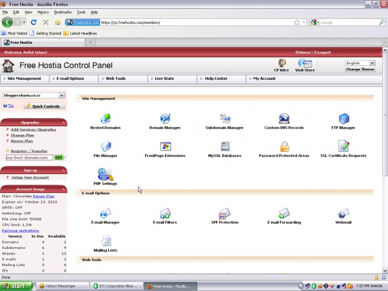Open the address bar history dropdown
Image resolution: width=388 pixels, height=291 pixels.
coord(304,22)
